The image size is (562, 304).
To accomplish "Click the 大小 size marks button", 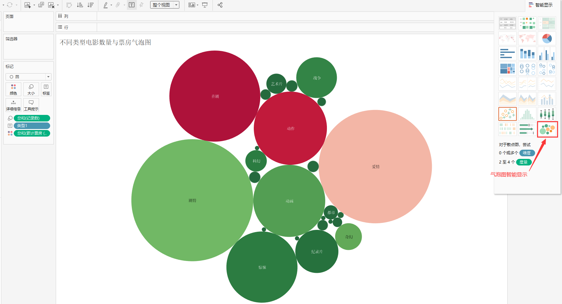I will tap(31, 89).
